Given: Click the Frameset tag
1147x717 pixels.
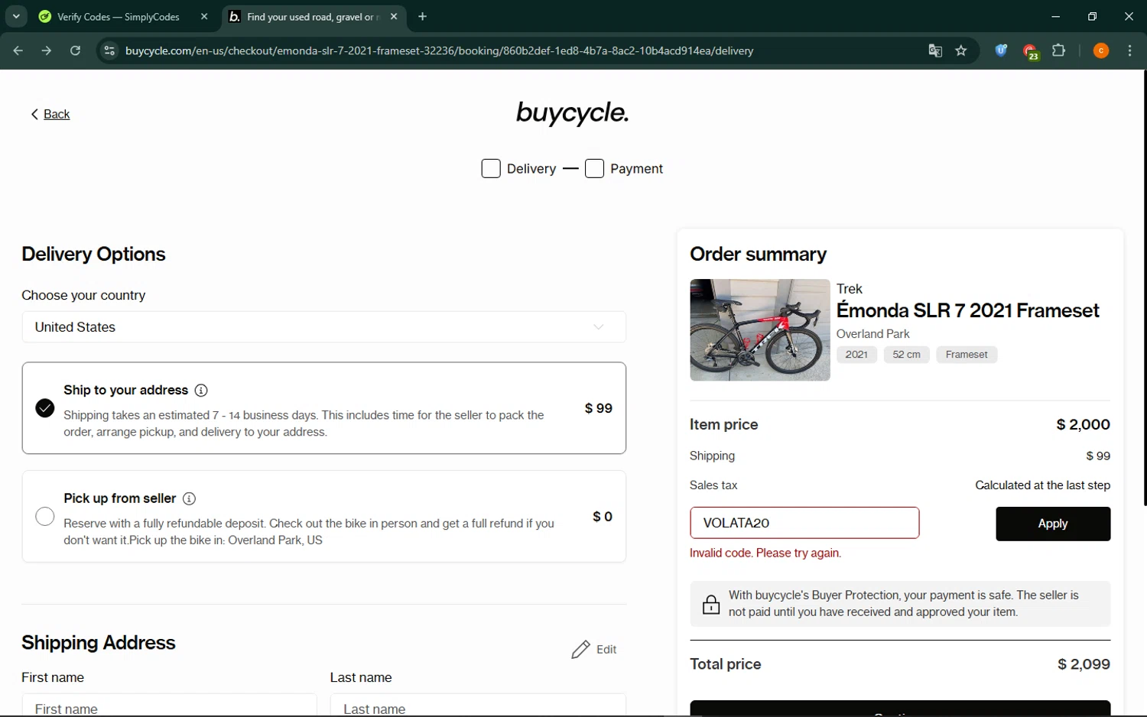Looking at the screenshot, I should click(967, 355).
